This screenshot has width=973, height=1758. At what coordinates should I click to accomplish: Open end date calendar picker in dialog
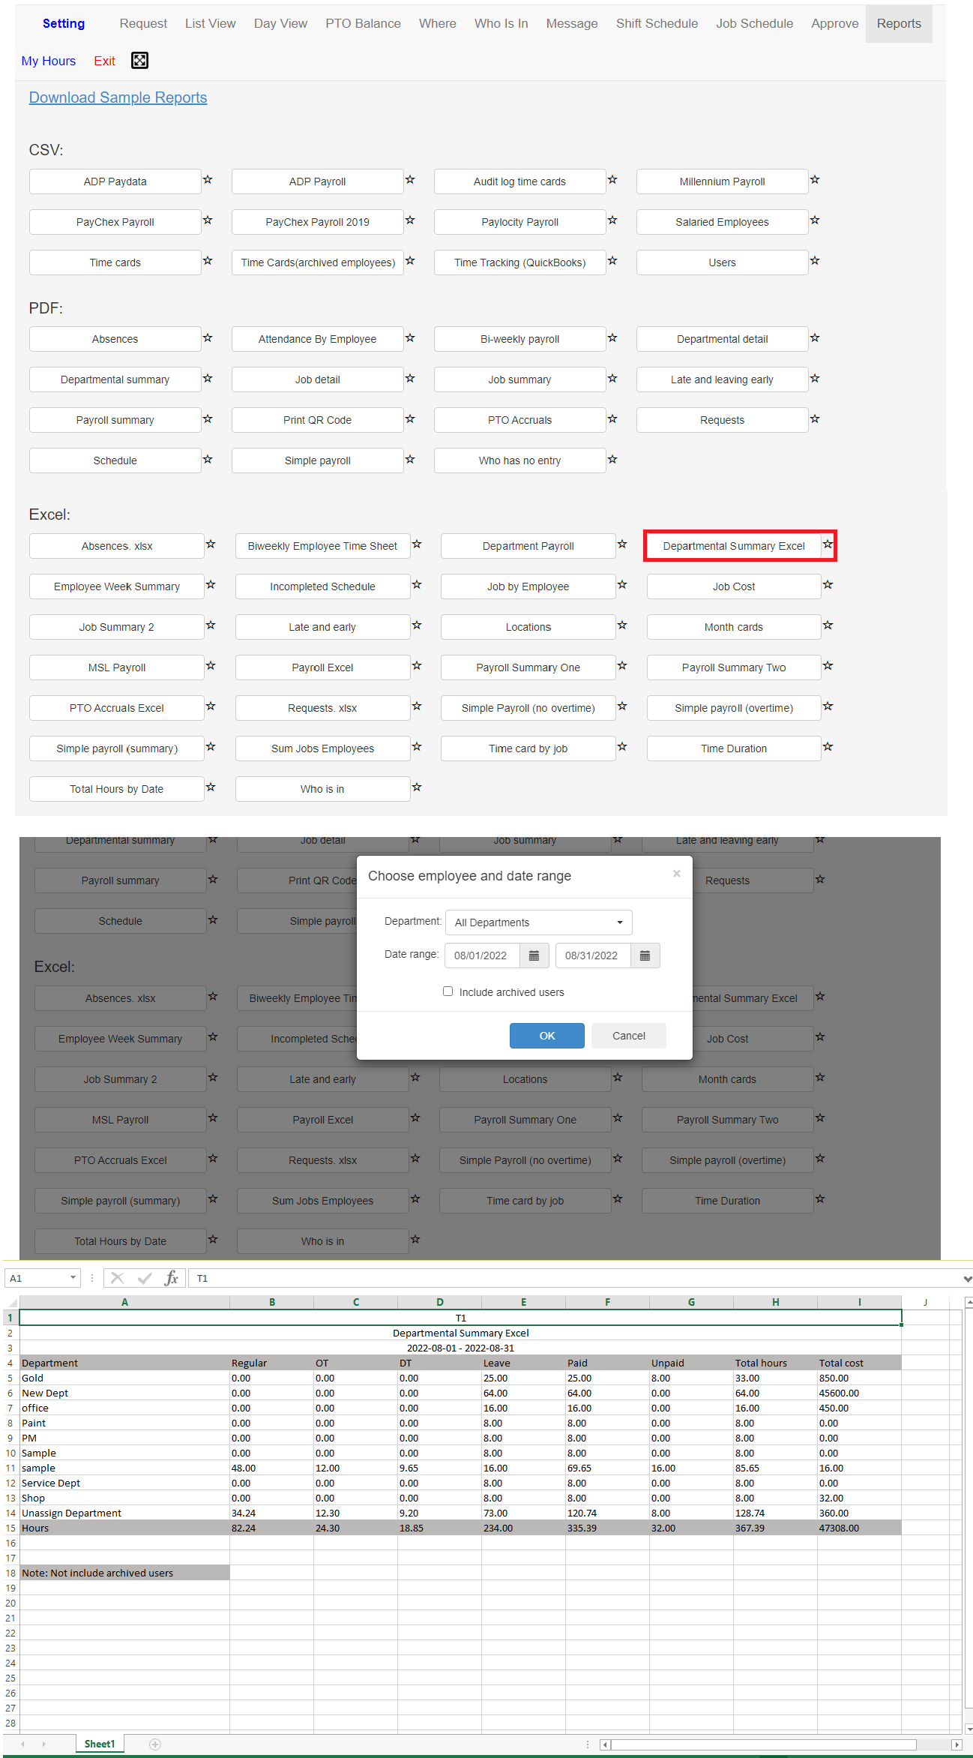click(x=645, y=955)
